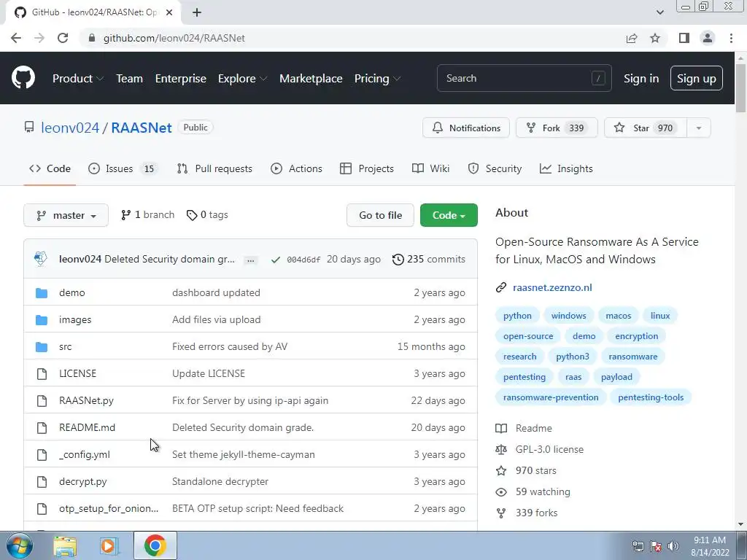The image size is (747, 560).
Task: Open the images folder
Action: click(x=75, y=319)
